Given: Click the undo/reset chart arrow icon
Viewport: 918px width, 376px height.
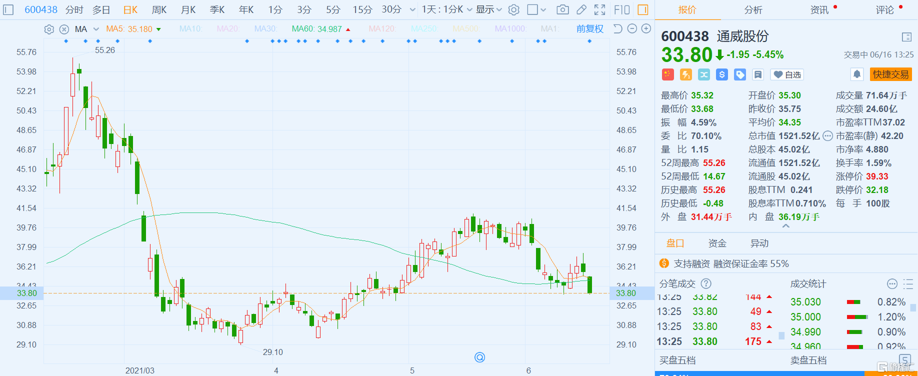Looking at the screenshot, I should [x=617, y=28].
